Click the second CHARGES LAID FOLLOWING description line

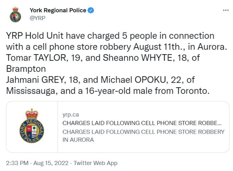click(143, 132)
